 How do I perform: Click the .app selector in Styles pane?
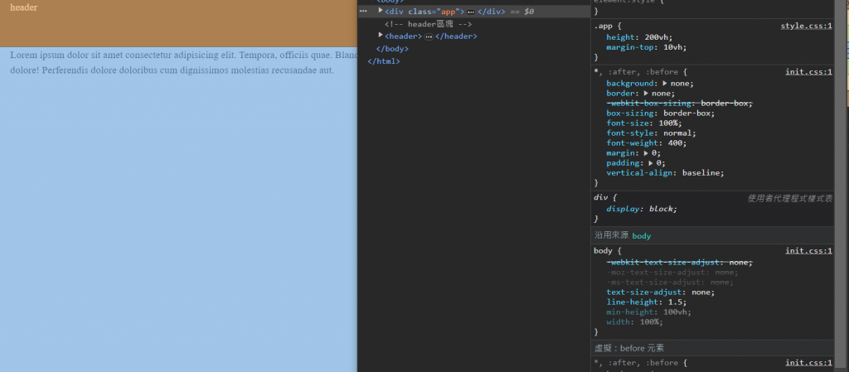pos(603,26)
